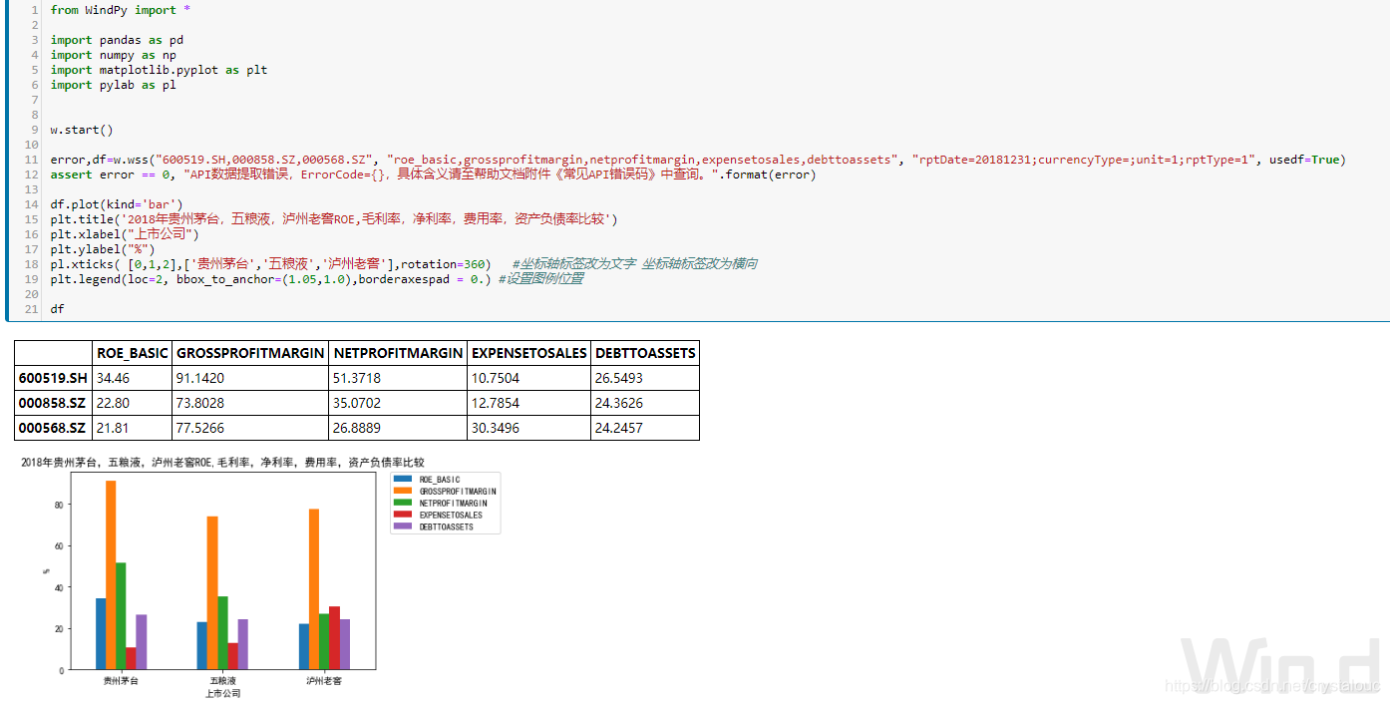Click the 五粮液 x-axis tick label
The width and height of the screenshot is (1390, 704).
pyautogui.click(x=222, y=681)
